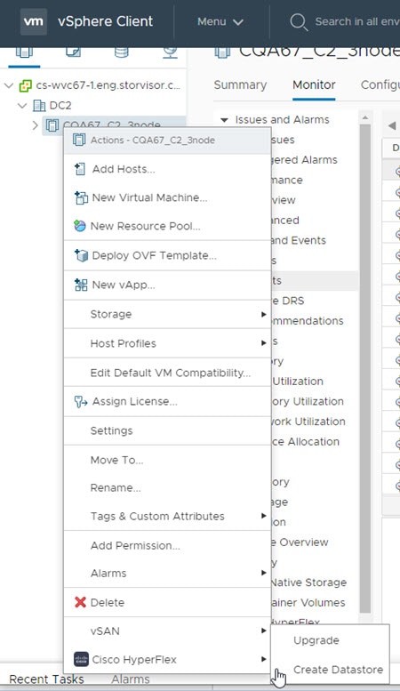Click the Search in all environments field
400x691 pixels.
point(356,21)
